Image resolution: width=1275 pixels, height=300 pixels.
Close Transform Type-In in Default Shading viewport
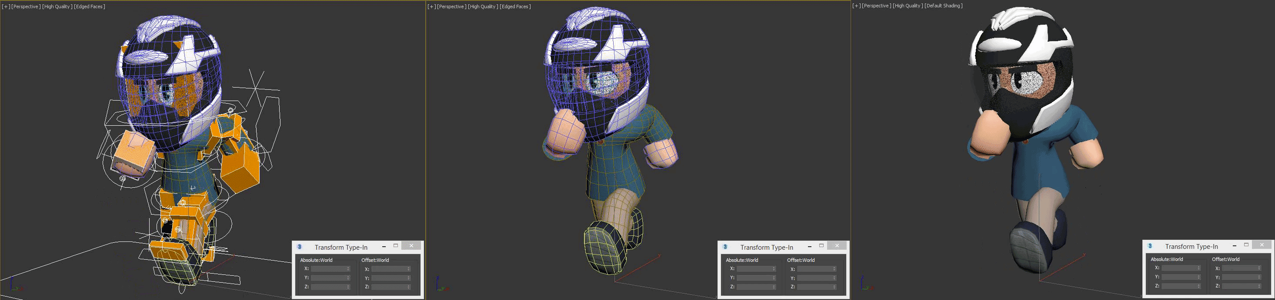[1262, 245]
